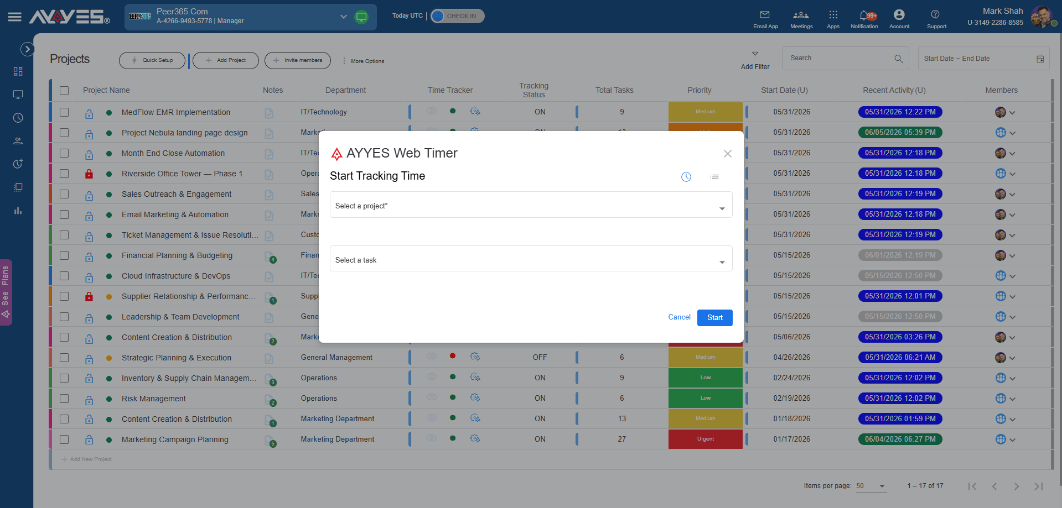Click Low priority for Risk Management
The image size is (1062, 508).
[706, 398]
